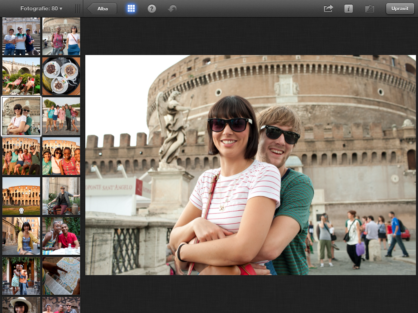
Task: Select the plates of food thumbnail
Action: pyautogui.click(x=61, y=76)
